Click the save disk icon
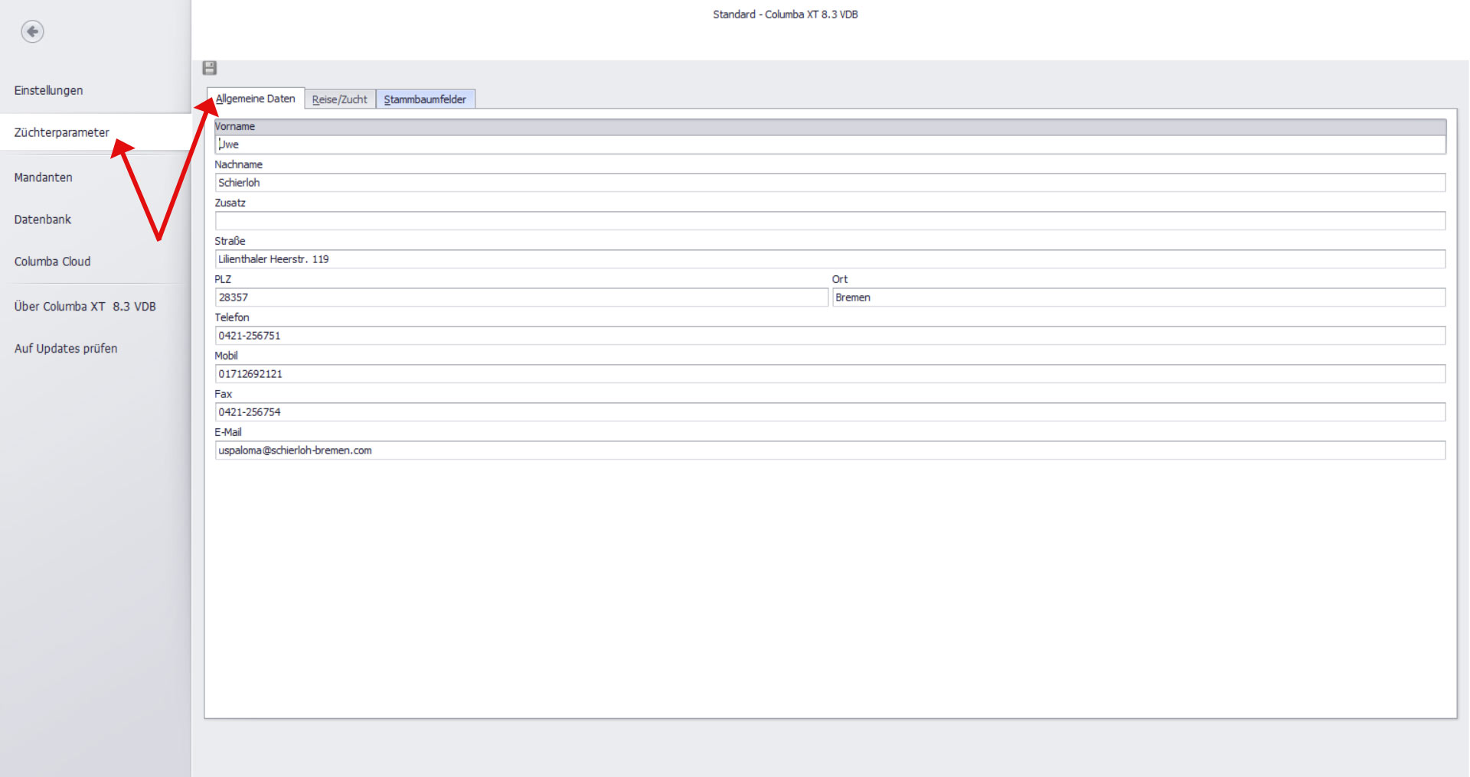This screenshot has height=777, width=1470. pos(210,68)
